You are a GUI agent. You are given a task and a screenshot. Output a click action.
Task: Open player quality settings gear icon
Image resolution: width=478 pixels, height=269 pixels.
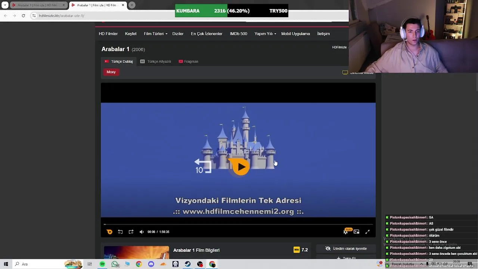click(x=346, y=232)
